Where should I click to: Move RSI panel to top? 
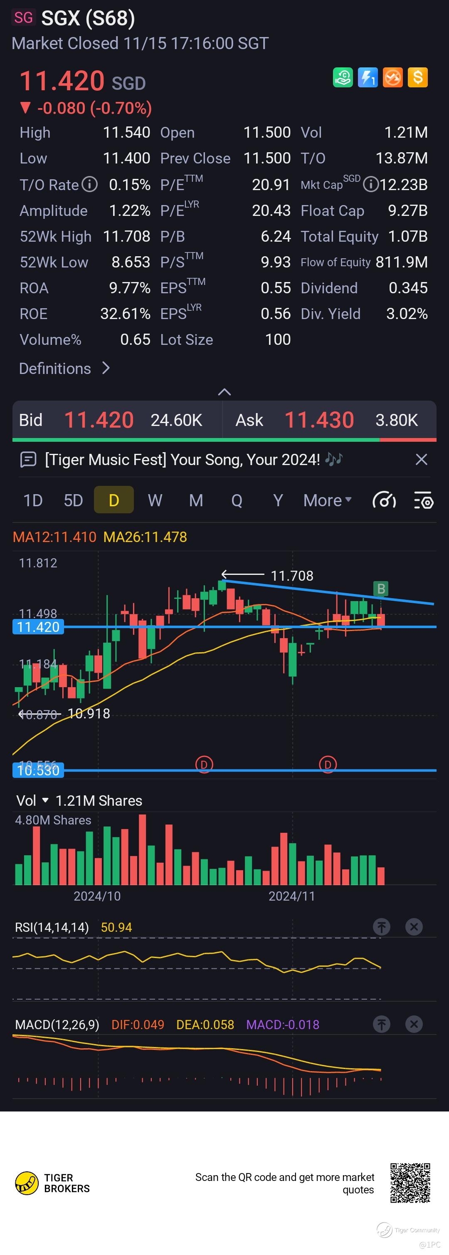[382, 927]
